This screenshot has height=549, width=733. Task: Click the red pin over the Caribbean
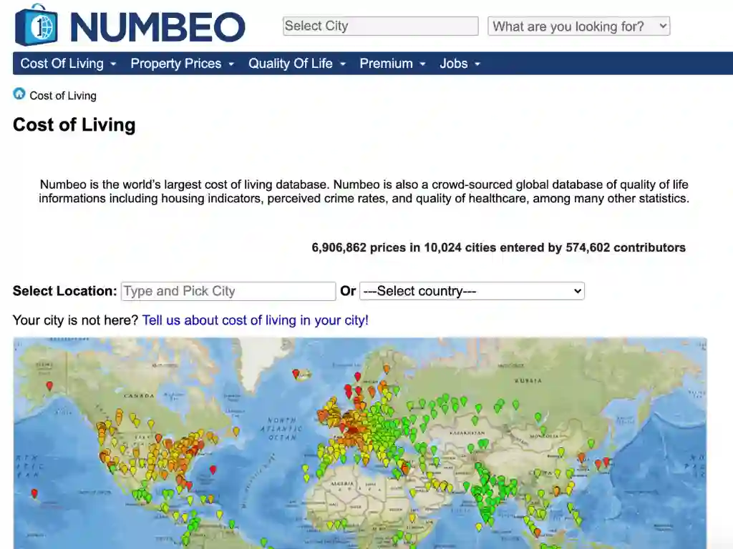click(213, 470)
